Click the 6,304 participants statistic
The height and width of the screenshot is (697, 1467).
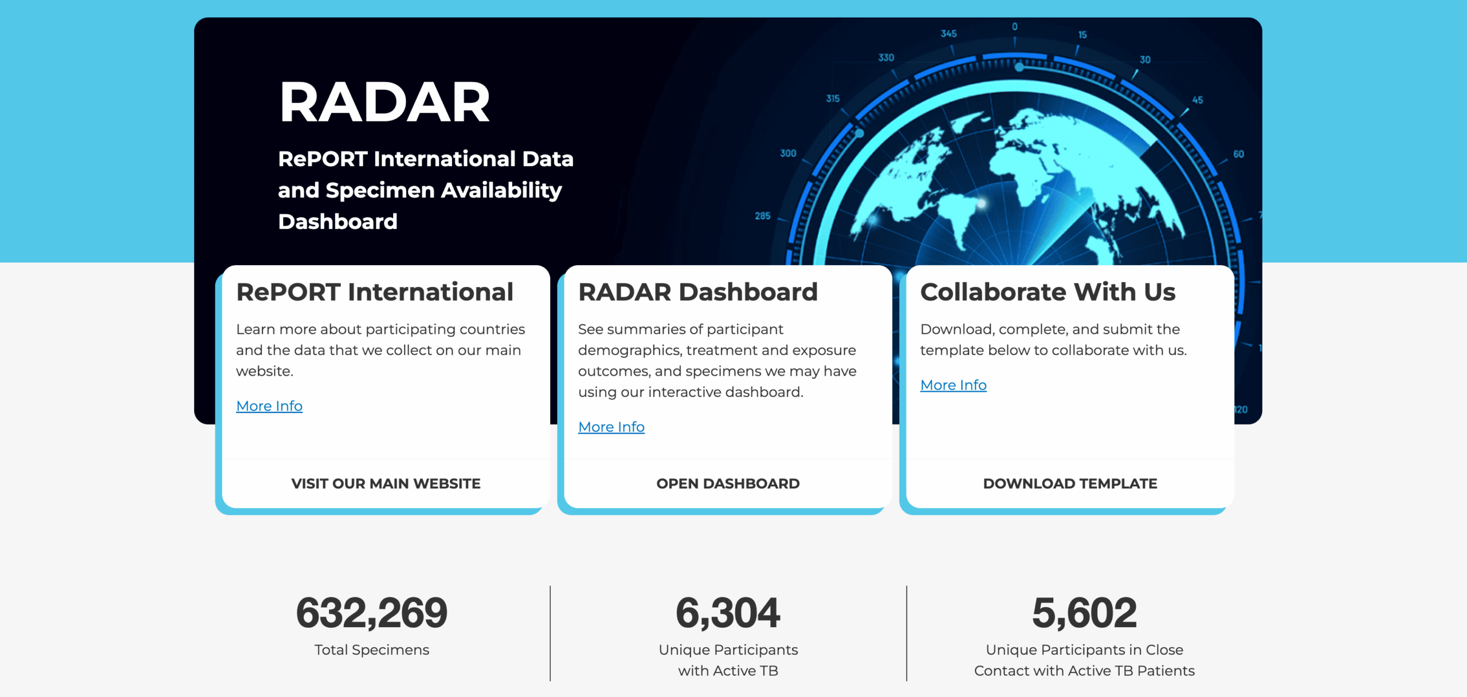pos(728,613)
